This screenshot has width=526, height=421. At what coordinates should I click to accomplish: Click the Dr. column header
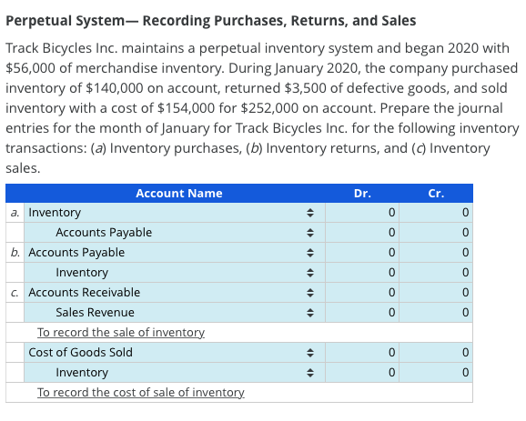[x=362, y=194]
